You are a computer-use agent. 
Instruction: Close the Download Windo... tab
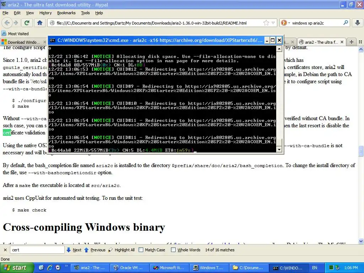45,42
